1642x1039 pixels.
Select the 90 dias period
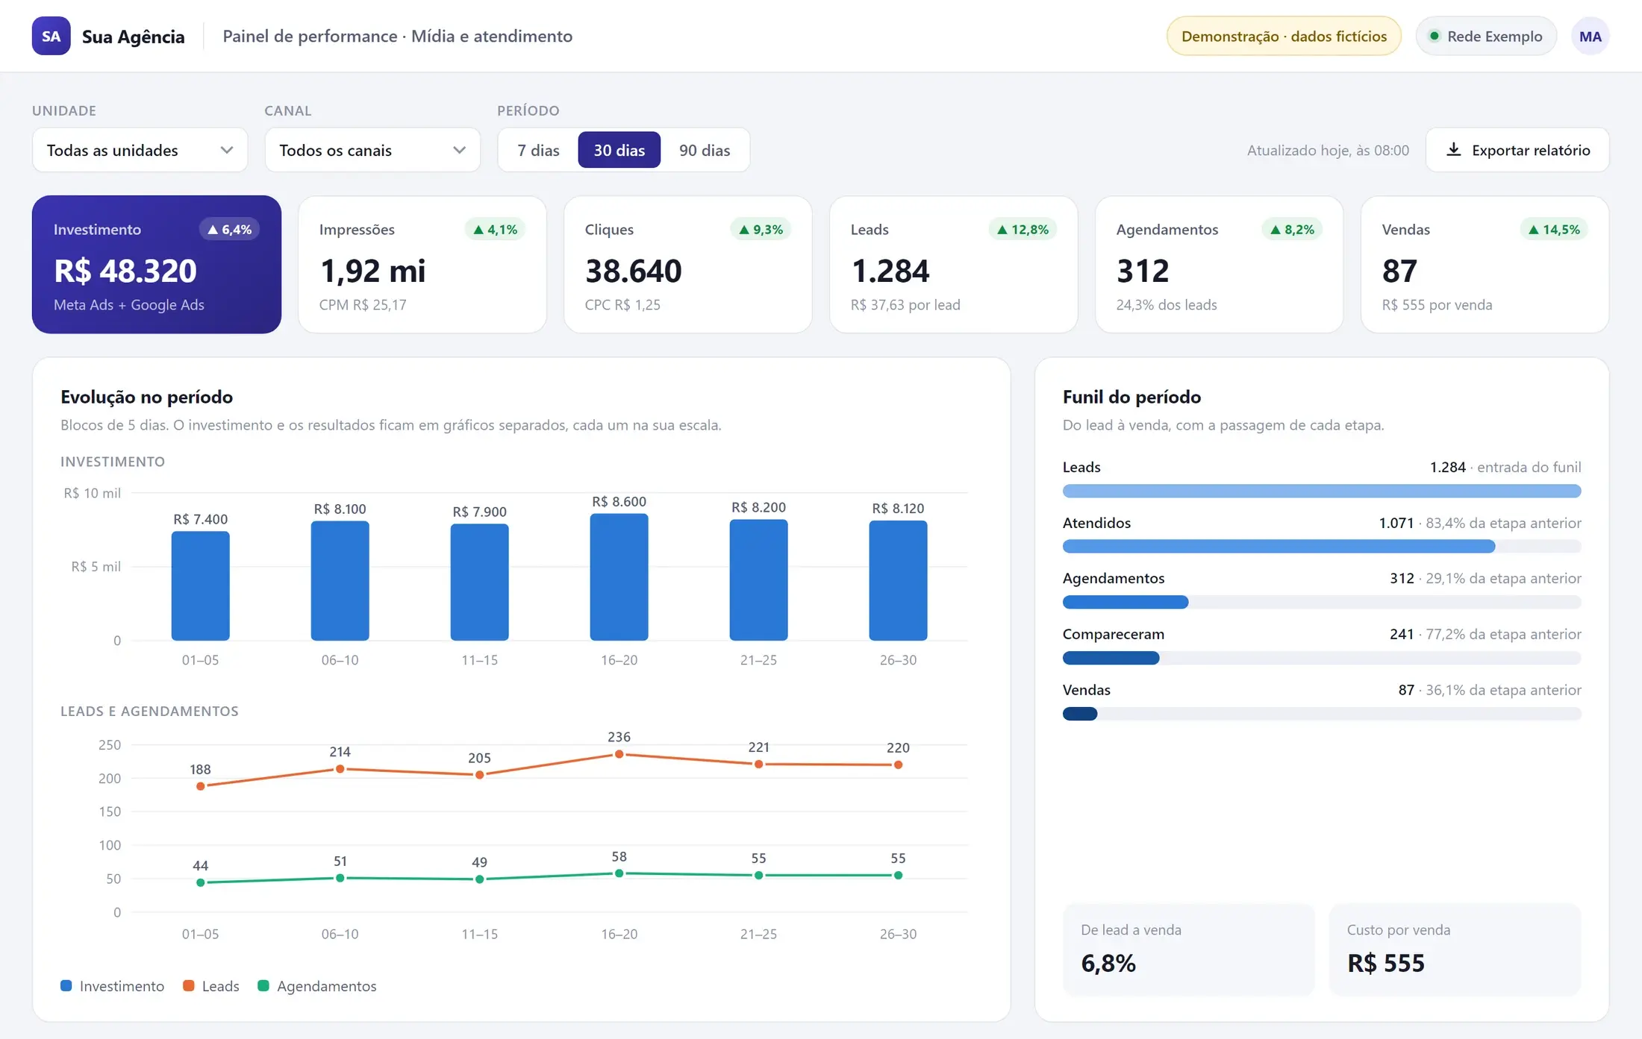(x=705, y=150)
